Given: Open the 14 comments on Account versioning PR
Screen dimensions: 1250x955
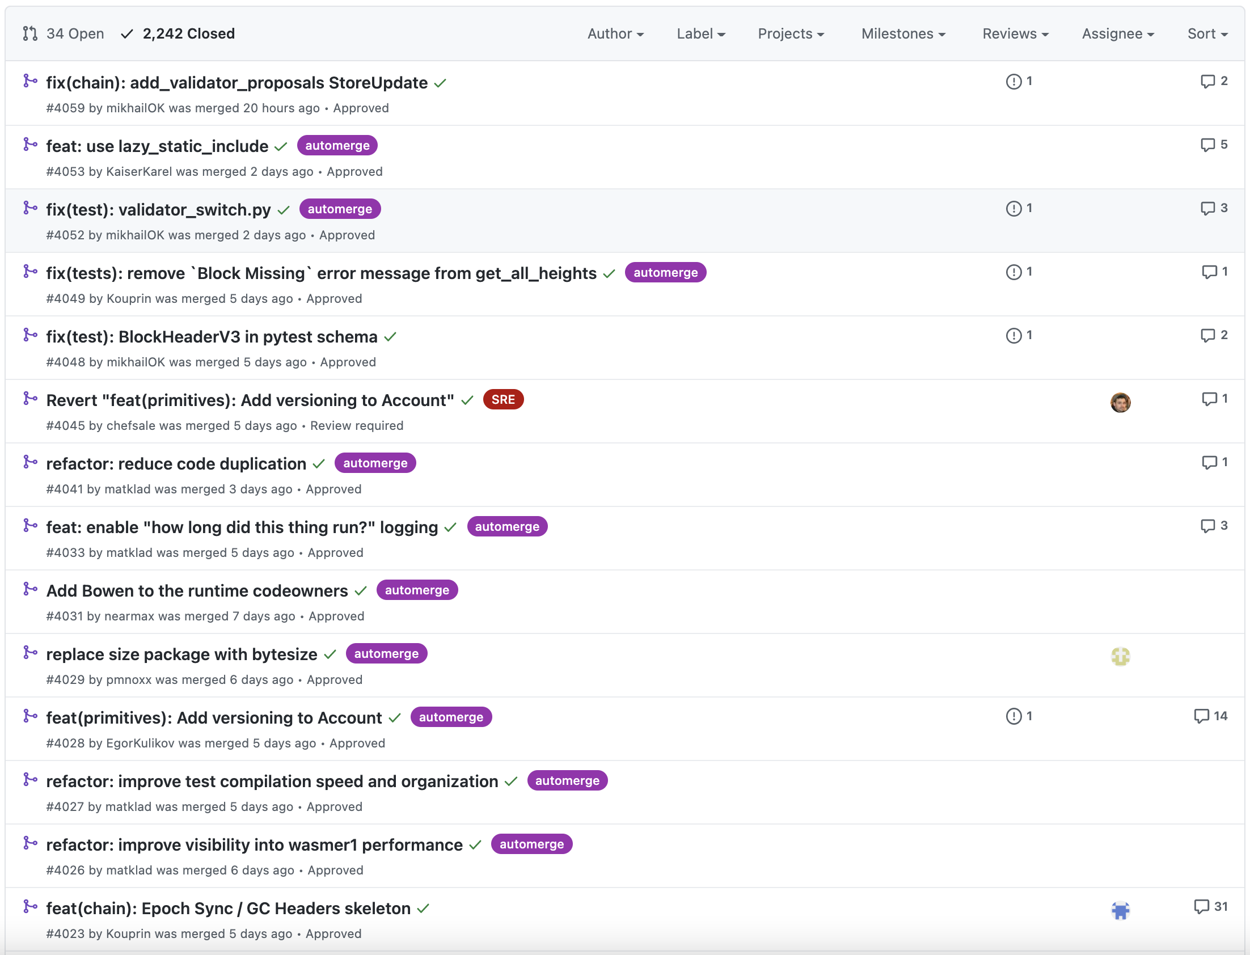Looking at the screenshot, I should click(1210, 716).
